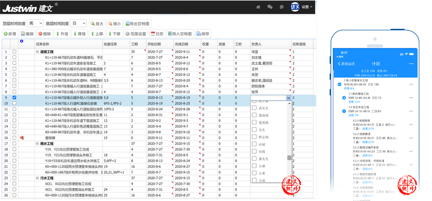Viewport: 432px width, 201px height.
Task: Click 保存 to save the plan
Action: pyautogui.click(x=203, y=34)
